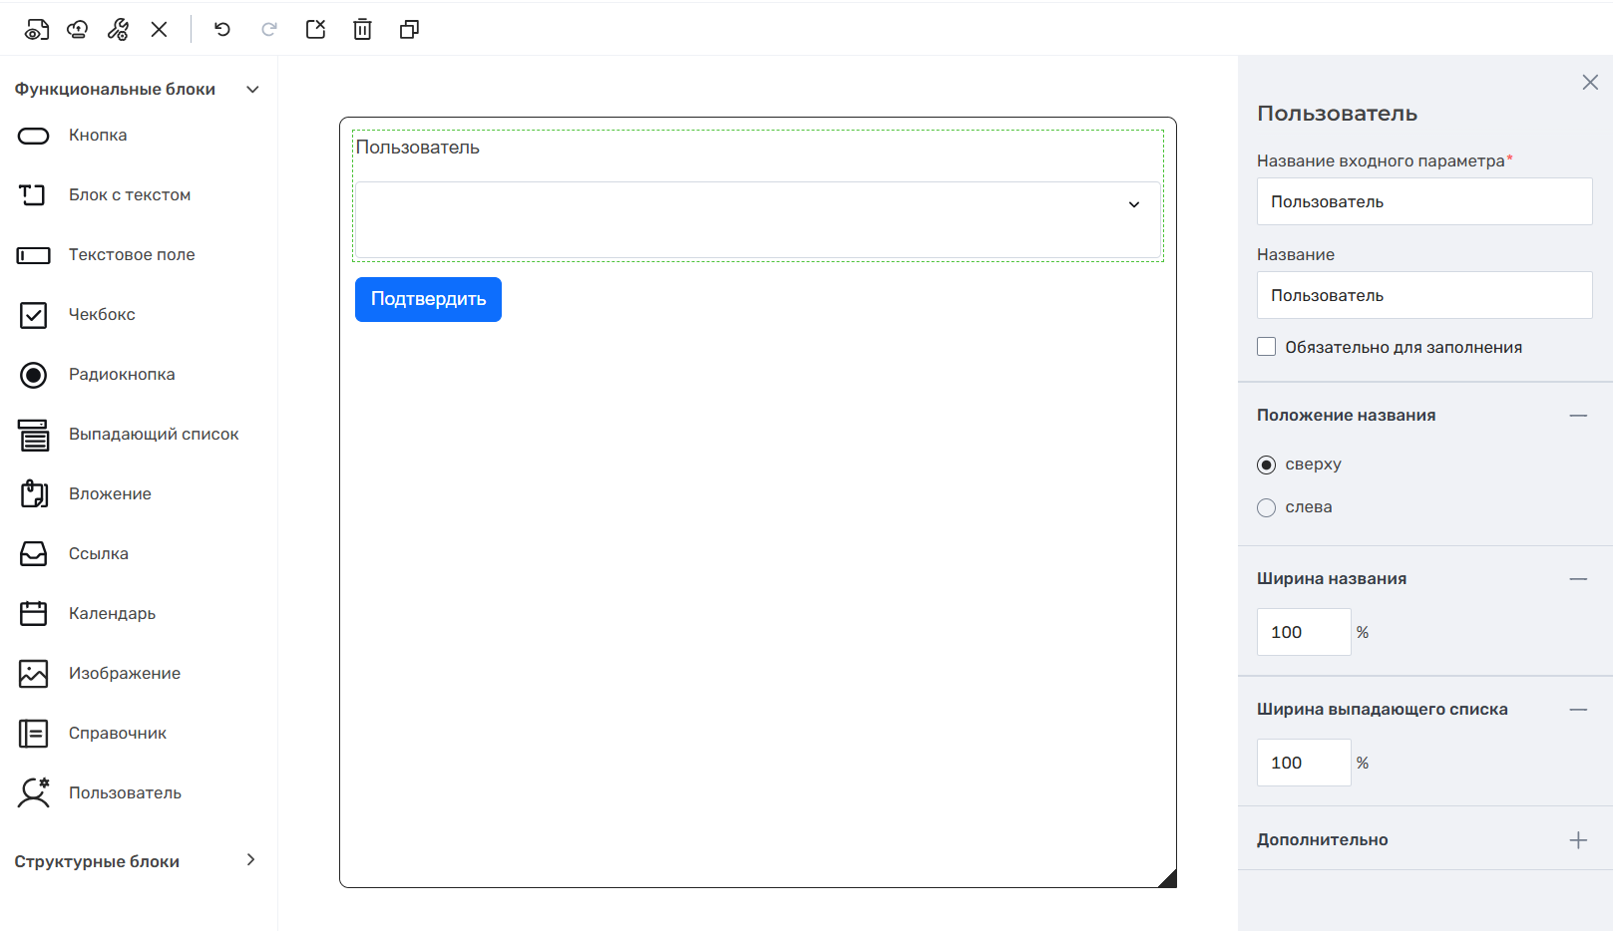Expand the Дополнительно section
The width and height of the screenshot is (1613, 931).
[x=1578, y=840]
